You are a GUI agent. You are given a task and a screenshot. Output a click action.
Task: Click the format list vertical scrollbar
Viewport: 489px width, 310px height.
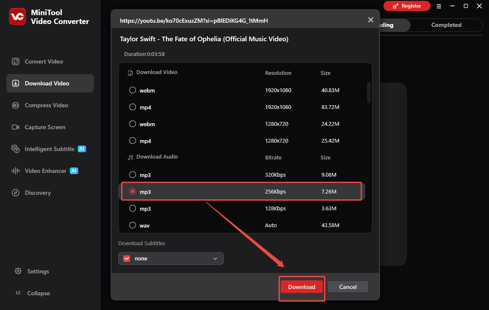coord(369,93)
